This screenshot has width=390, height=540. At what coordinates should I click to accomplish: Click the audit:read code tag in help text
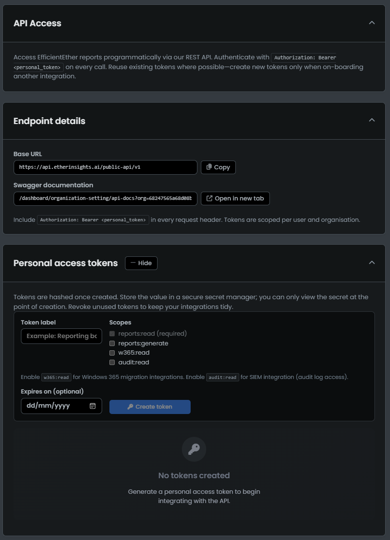(222, 377)
